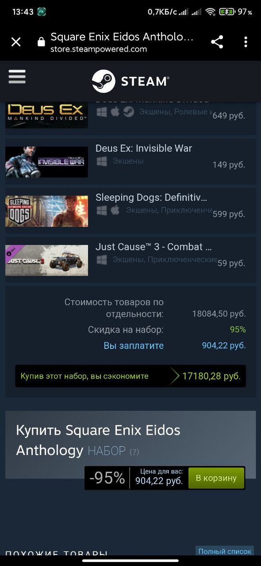Tap the Steam logo in header
This screenshot has height=566, width=261.
coord(130,81)
